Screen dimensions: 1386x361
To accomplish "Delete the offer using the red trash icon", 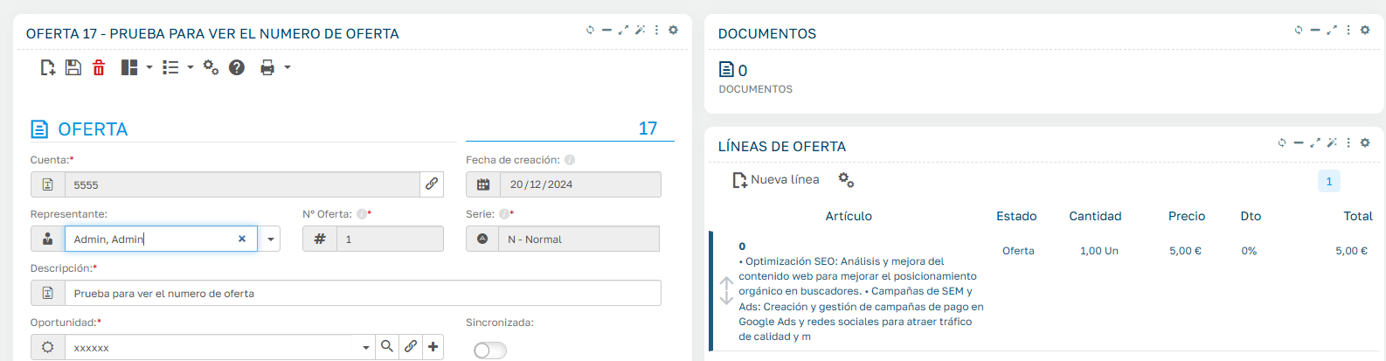I will tap(99, 67).
